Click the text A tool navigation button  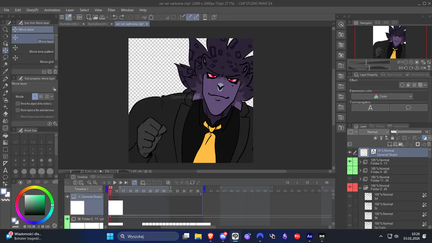pyautogui.click(x=370, y=108)
